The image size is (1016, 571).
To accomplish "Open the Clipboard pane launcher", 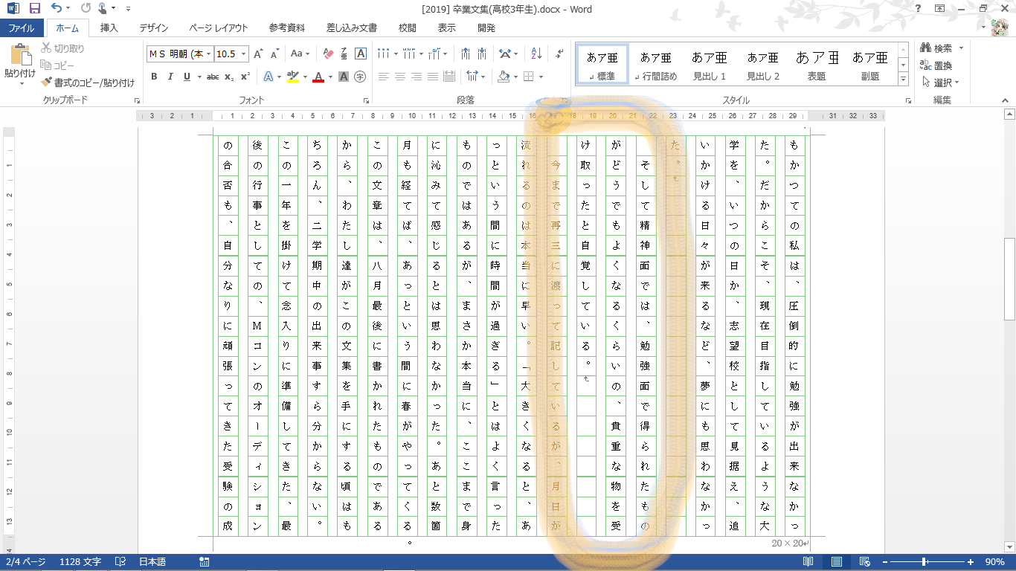I will coord(137,100).
